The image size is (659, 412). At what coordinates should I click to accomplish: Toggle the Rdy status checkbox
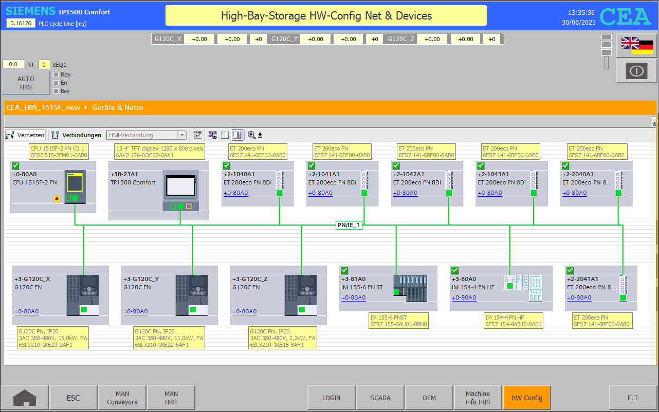click(56, 74)
